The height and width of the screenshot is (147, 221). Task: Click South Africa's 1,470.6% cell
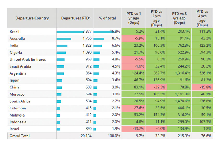pyautogui.click(x=179, y=101)
